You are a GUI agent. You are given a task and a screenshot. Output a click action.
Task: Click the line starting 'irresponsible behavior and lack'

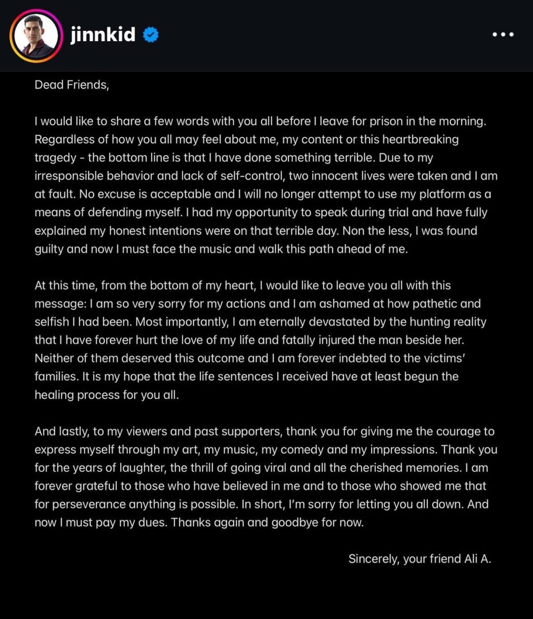click(x=266, y=176)
